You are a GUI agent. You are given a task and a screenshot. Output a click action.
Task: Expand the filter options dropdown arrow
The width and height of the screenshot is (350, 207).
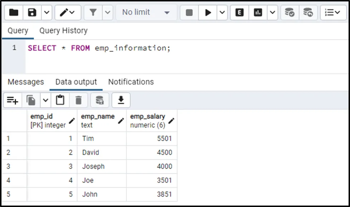pyautogui.click(x=108, y=12)
